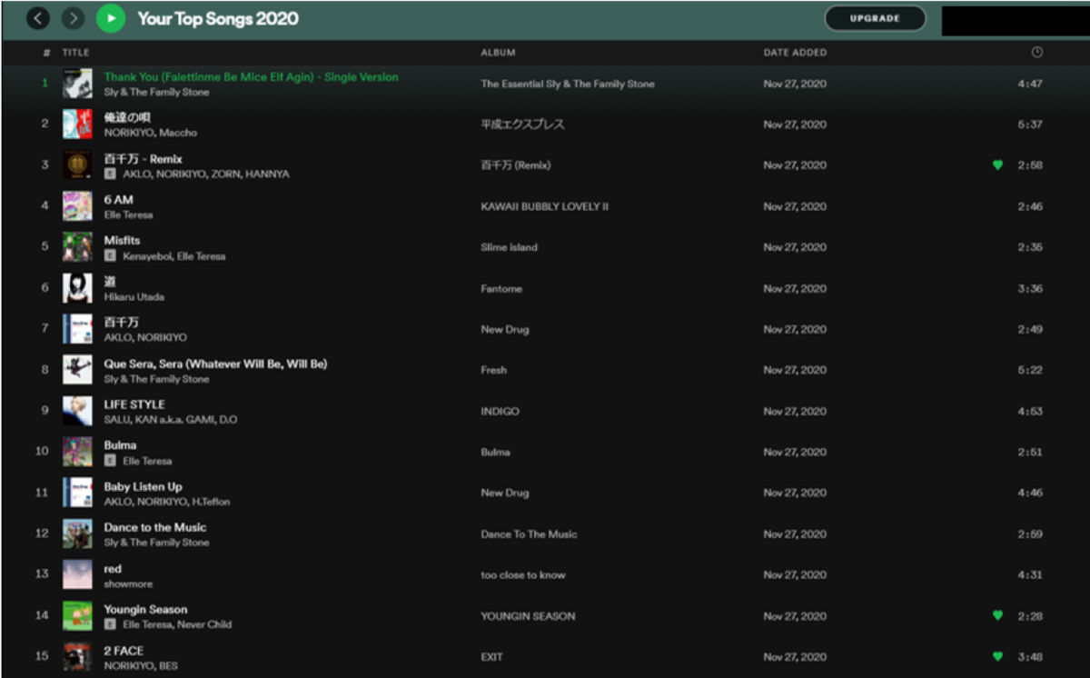Click the explicit badge on Misfits row
The height and width of the screenshot is (678, 1090).
coord(110,256)
